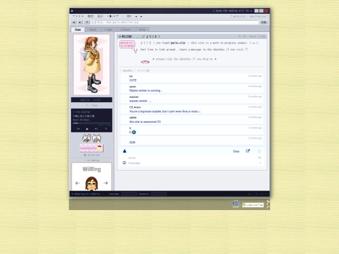Play the track in the music player
The image size is (339, 254).
[87, 129]
